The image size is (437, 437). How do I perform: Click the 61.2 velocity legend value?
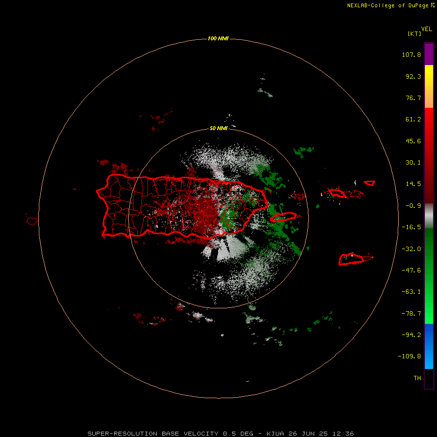click(413, 119)
